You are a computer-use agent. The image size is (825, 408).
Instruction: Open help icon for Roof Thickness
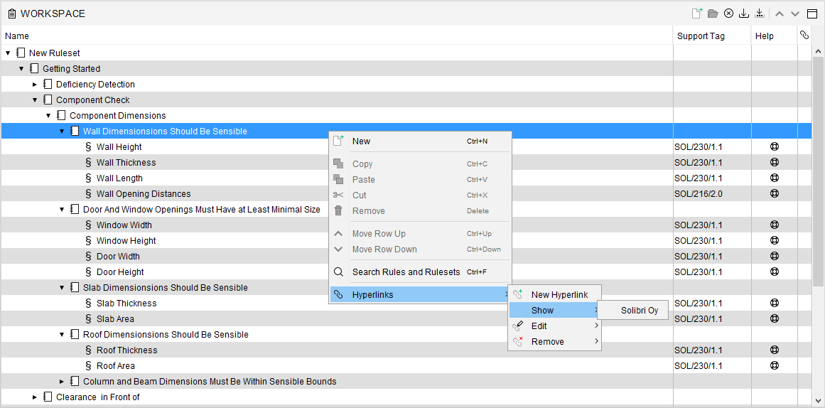(x=774, y=350)
